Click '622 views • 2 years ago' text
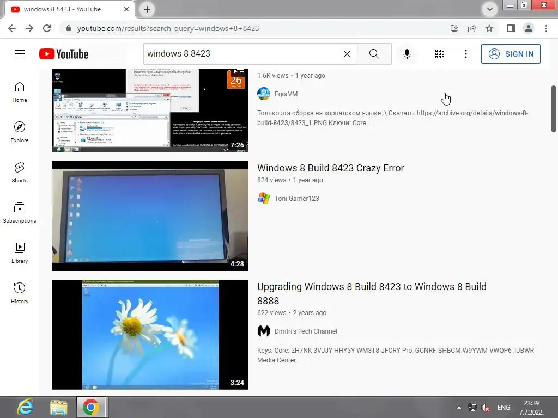The height and width of the screenshot is (418, 558). (x=292, y=313)
